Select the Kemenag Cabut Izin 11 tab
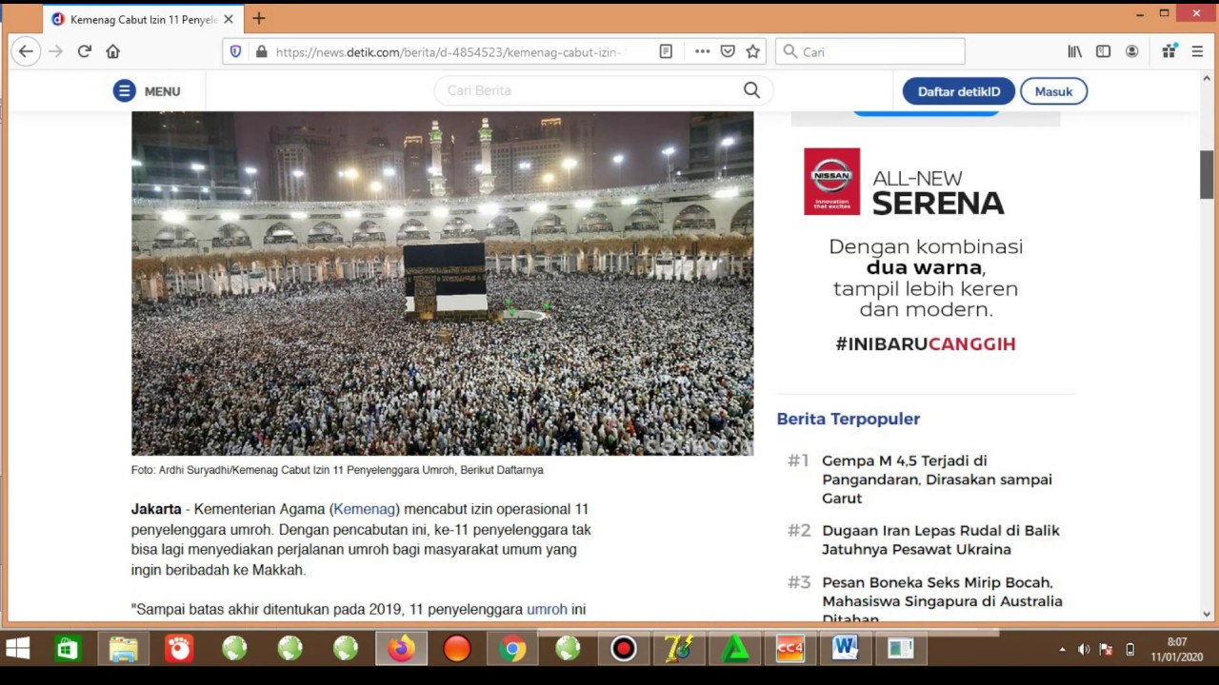 143,19
